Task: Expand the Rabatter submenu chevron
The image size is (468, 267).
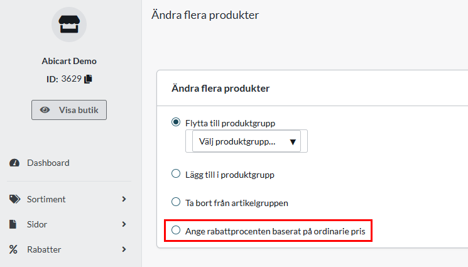Action: [x=124, y=249]
